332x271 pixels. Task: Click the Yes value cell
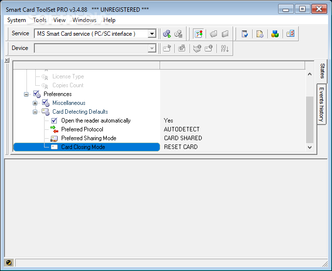pyautogui.click(x=168, y=121)
